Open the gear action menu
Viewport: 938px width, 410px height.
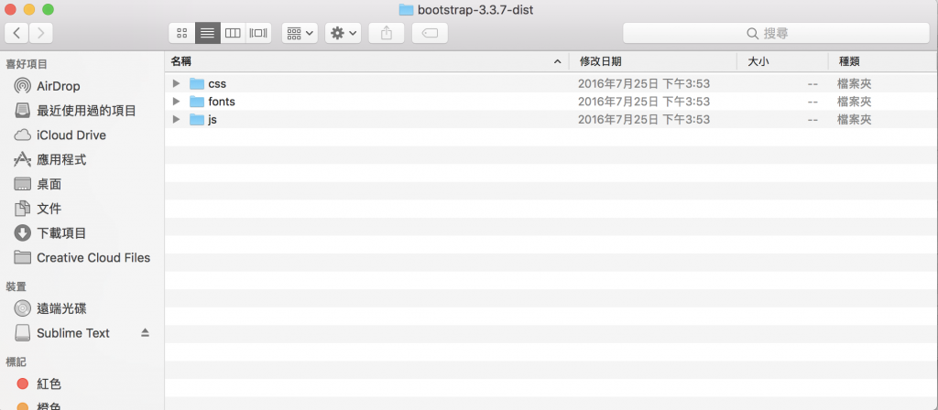point(343,33)
